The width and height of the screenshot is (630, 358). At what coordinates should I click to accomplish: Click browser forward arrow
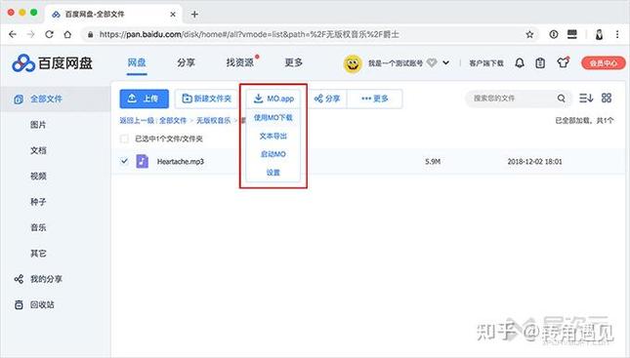coord(31,34)
